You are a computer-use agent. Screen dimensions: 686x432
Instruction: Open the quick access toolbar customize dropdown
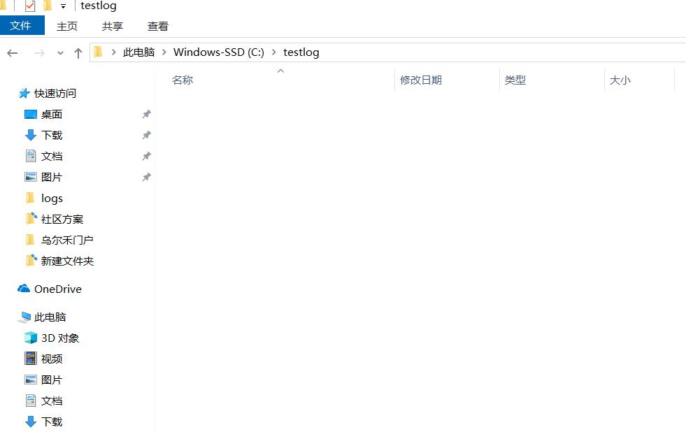(63, 6)
